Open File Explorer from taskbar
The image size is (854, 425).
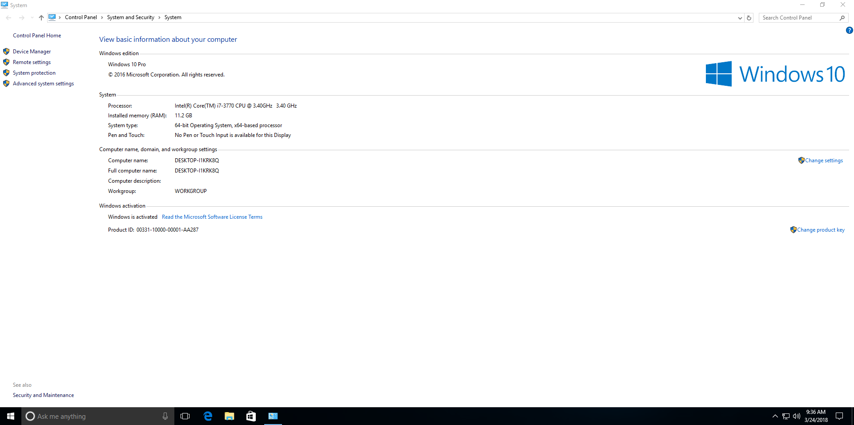coord(230,416)
